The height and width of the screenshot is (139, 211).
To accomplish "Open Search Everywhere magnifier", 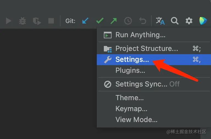I will tap(174, 21).
